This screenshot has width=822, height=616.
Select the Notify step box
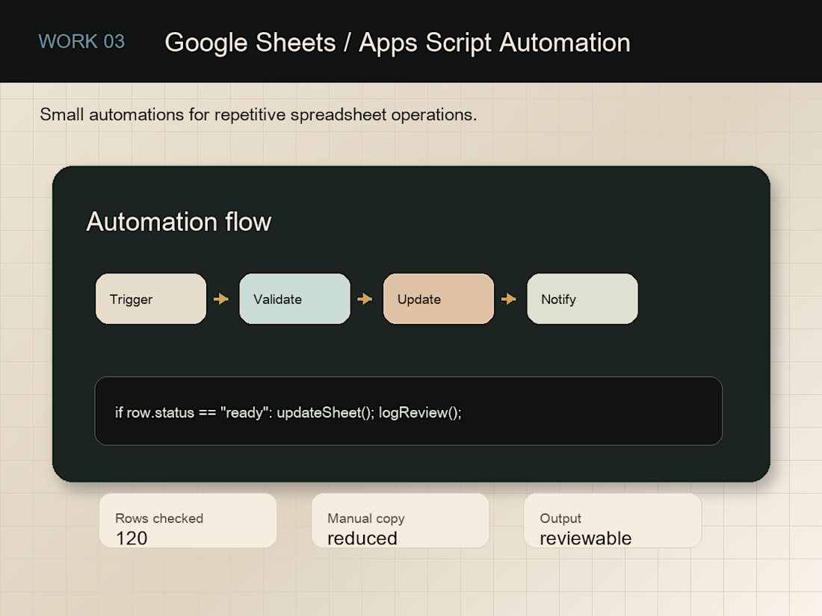tap(582, 299)
